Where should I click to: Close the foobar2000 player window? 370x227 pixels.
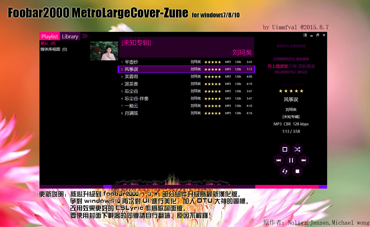324,35
